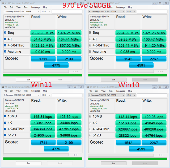Open 1 GB size dropdown in H: drive 16MB window
The height and width of the screenshot is (168, 170).
click(x=131, y=95)
